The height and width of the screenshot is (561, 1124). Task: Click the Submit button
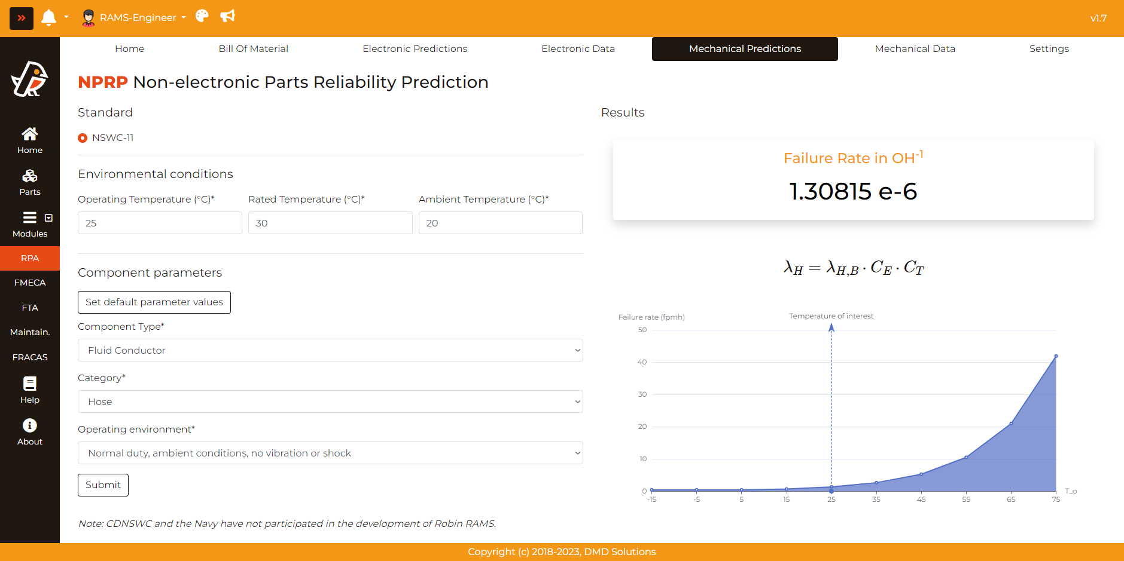(x=103, y=485)
